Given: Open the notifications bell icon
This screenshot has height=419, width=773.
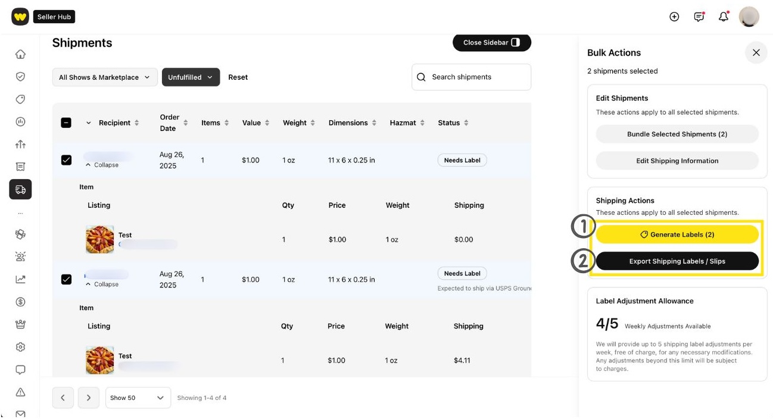Looking at the screenshot, I should [723, 16].
